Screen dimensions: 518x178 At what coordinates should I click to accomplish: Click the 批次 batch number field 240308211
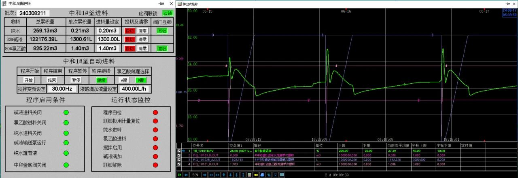coord(34,13)
